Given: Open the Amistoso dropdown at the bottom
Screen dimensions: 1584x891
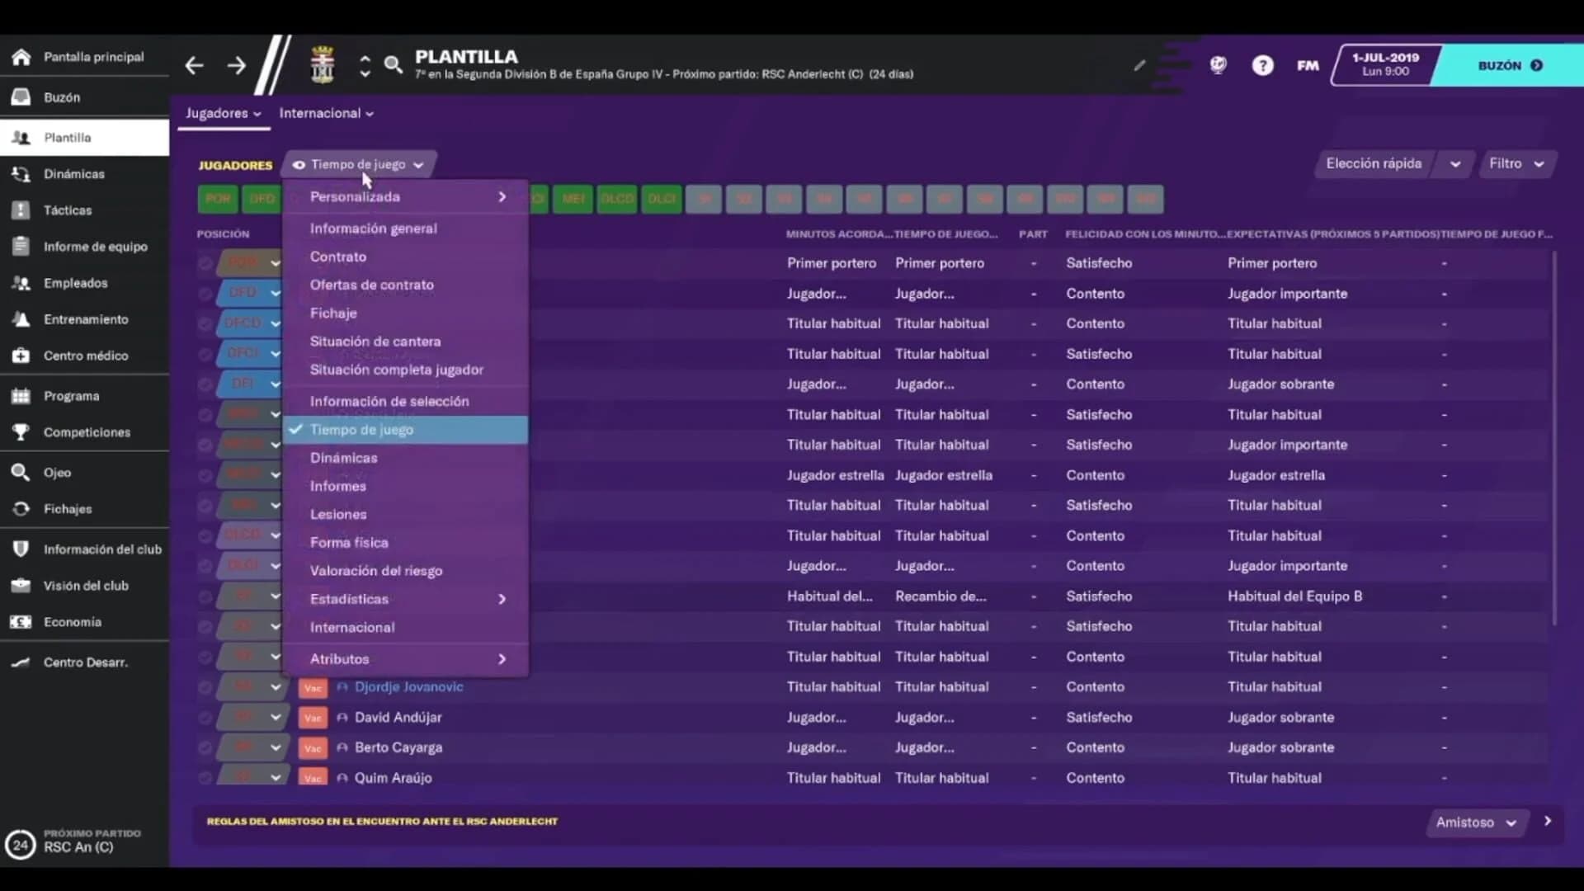Looking at the screenshot, I should click(1476, 823).
